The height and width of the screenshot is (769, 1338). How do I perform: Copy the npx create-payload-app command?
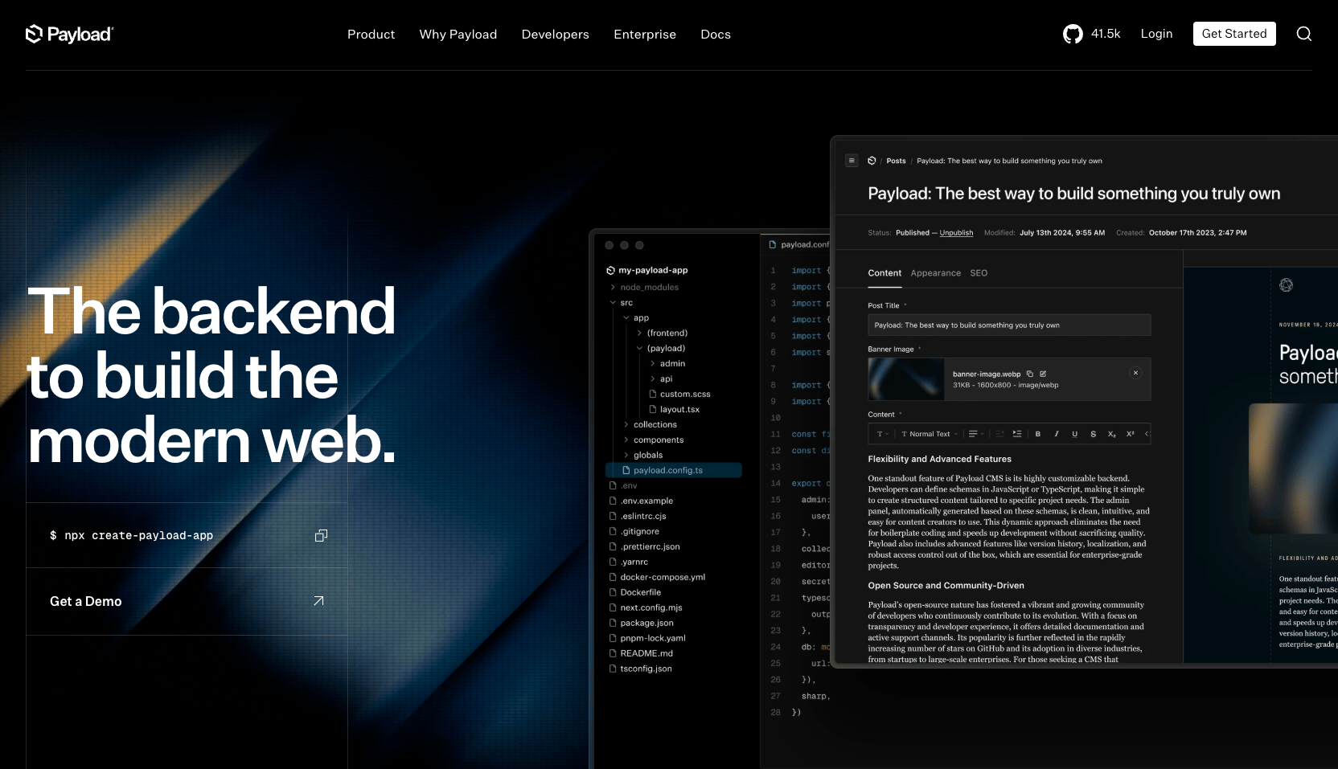coord(321,535)
